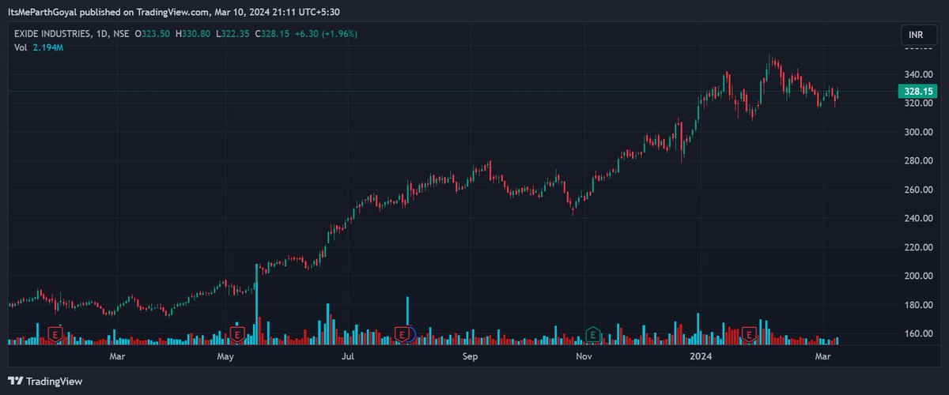Click the blue-circled earnings E marker
949x395 pixels.
tap(404, 335)
